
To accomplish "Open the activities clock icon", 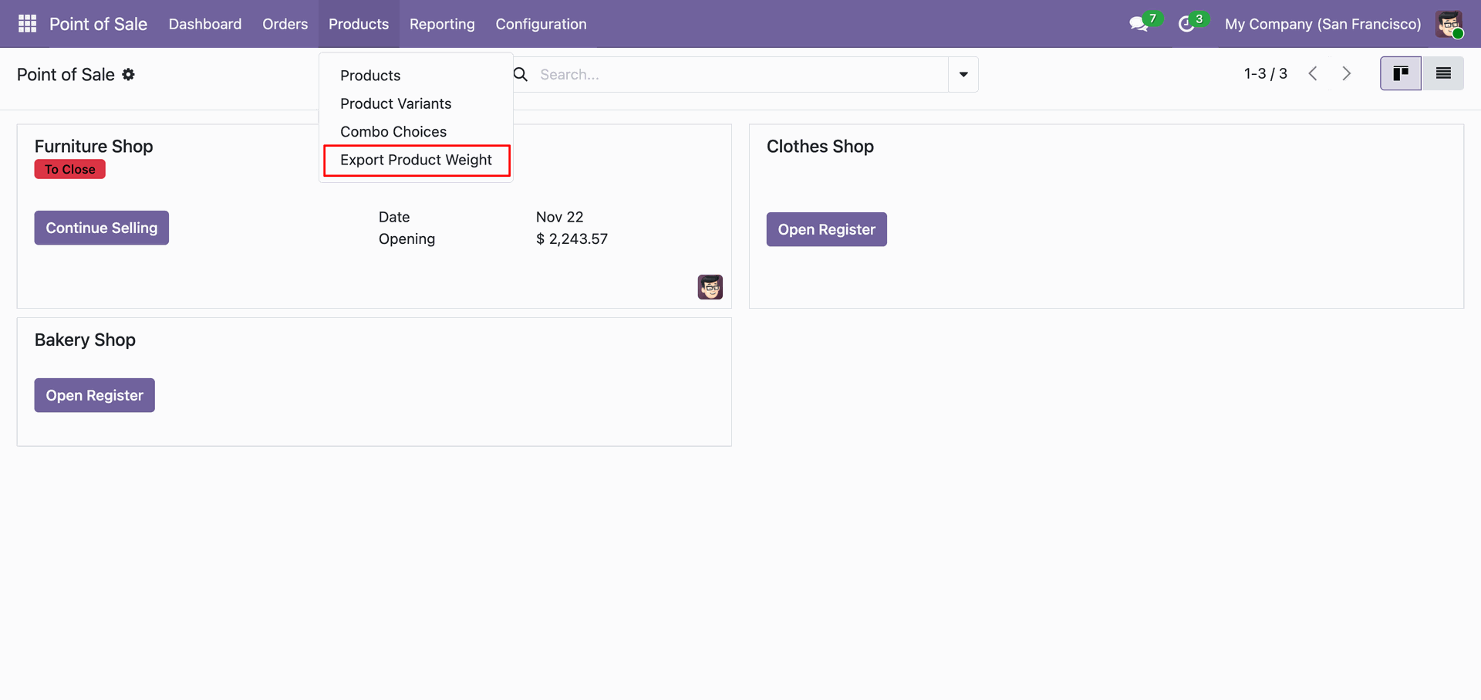I will 1186,24.
